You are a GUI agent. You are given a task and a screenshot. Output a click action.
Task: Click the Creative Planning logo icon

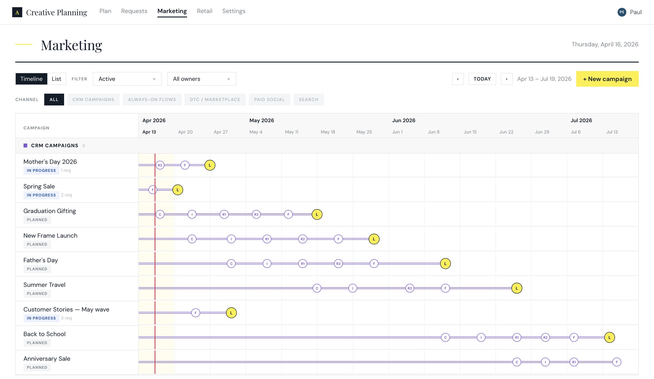pyautogui.click(x=17, y=12)
